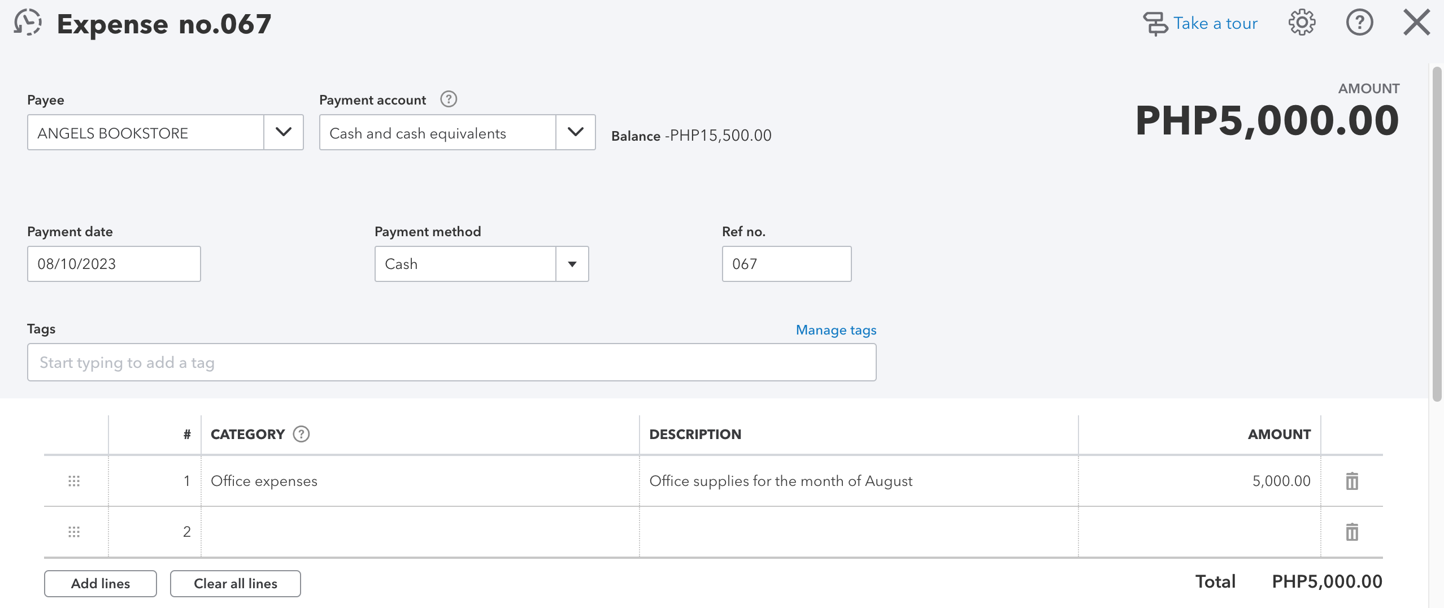Close the Expense form
The height and width of the screenshot is (608, 1444).
1416,23
